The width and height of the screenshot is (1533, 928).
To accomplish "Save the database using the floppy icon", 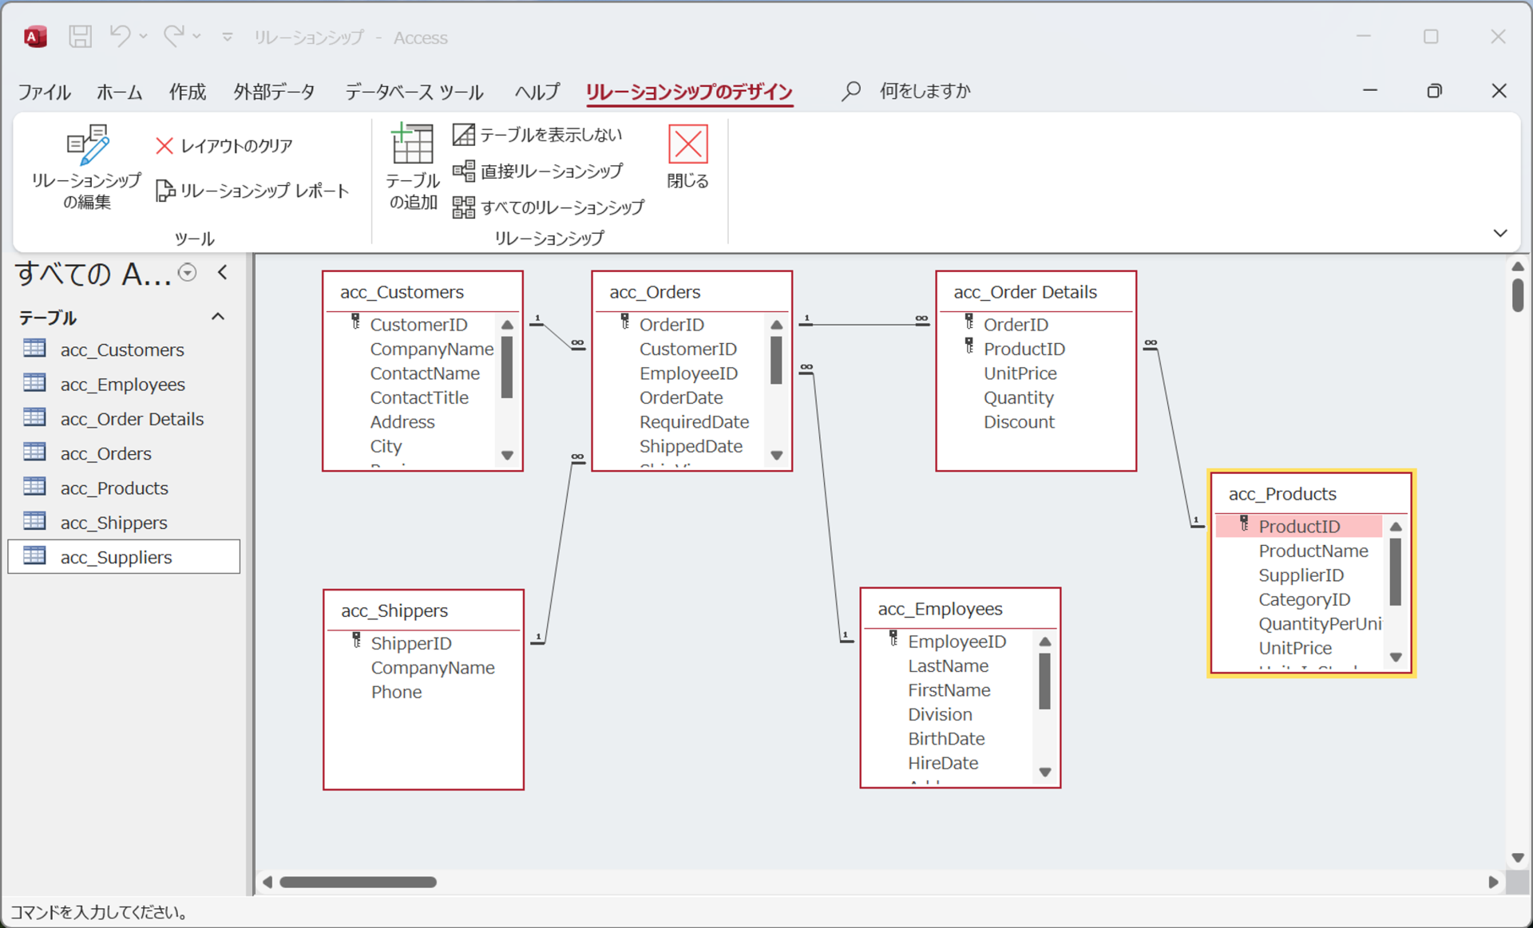I will click(x=80, y=37).
